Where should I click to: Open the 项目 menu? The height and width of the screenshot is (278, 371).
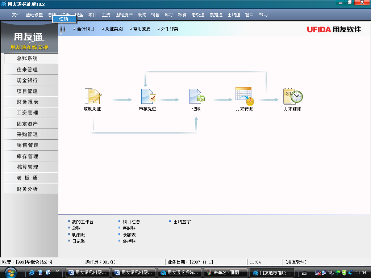[x=92, y=14]
